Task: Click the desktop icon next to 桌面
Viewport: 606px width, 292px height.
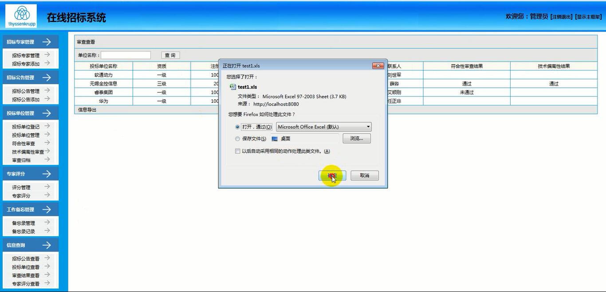Action: (x=275, y=139)
